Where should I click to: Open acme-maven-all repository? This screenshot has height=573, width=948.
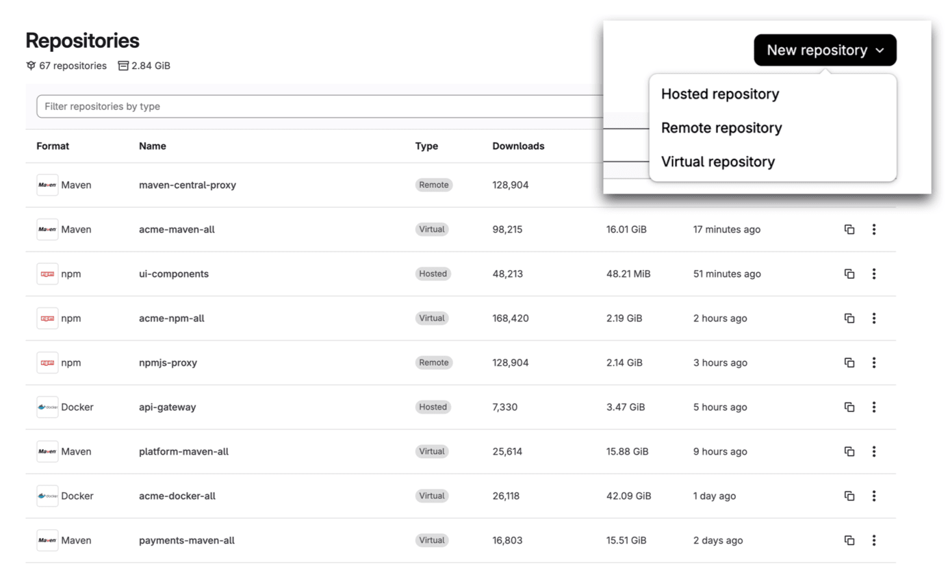click(177, 230)
